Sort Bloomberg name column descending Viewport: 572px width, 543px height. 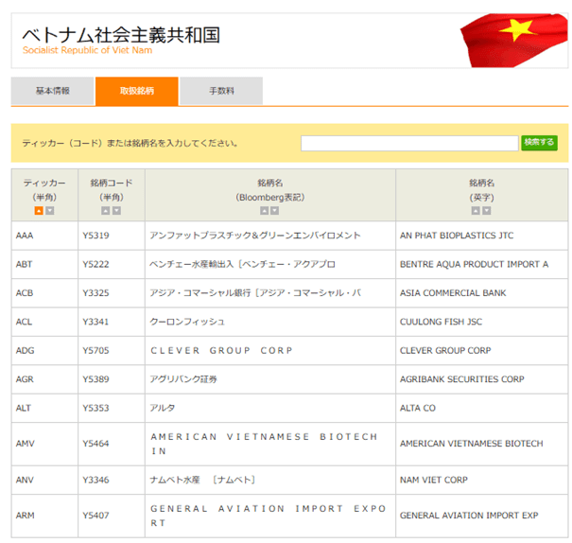tap(275, 211)
